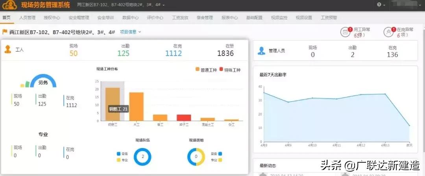Image resolution: width=425 pixels, height=176 pixels.
Task: Click the 昨天 attendance data point
Action: (409, 126)
